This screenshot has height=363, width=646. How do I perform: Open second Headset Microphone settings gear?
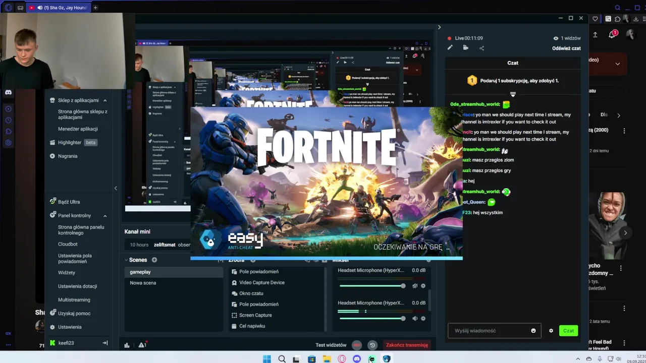[x=423, y=319]
